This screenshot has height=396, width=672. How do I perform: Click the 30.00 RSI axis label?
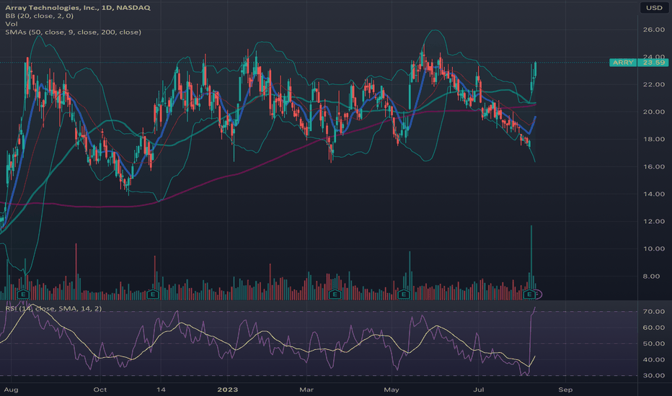point(654,375)
